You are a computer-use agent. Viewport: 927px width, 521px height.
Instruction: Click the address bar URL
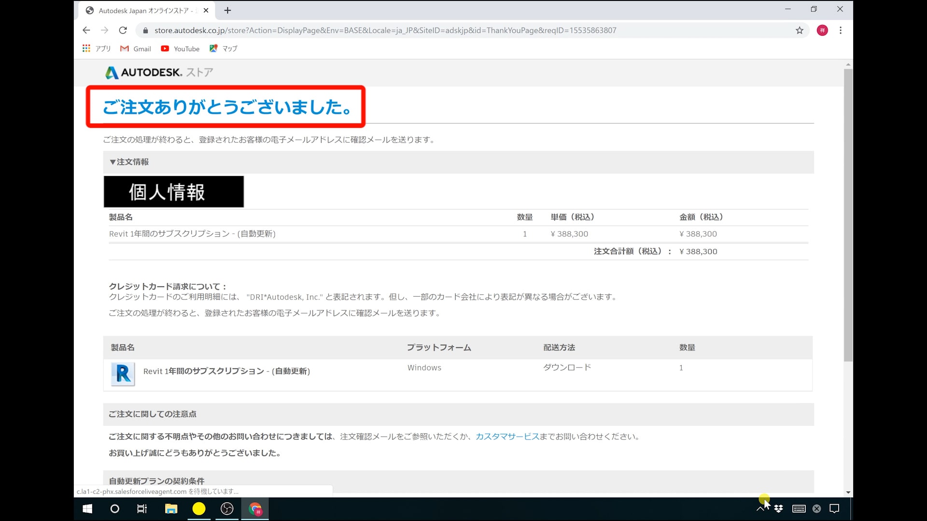tap(385, 30)
